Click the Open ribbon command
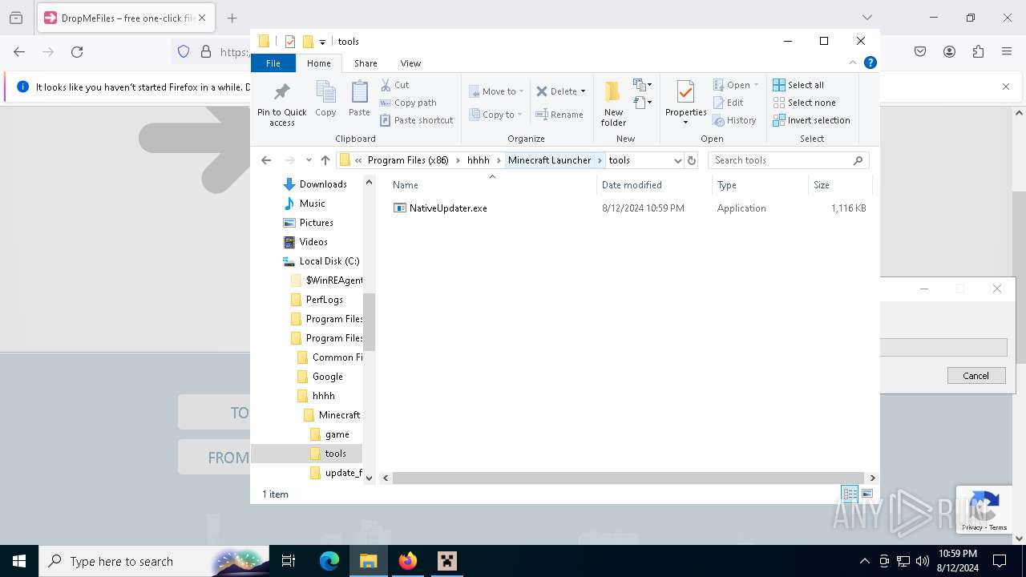This screenshot has width=1026, height=577. (734, 85)
